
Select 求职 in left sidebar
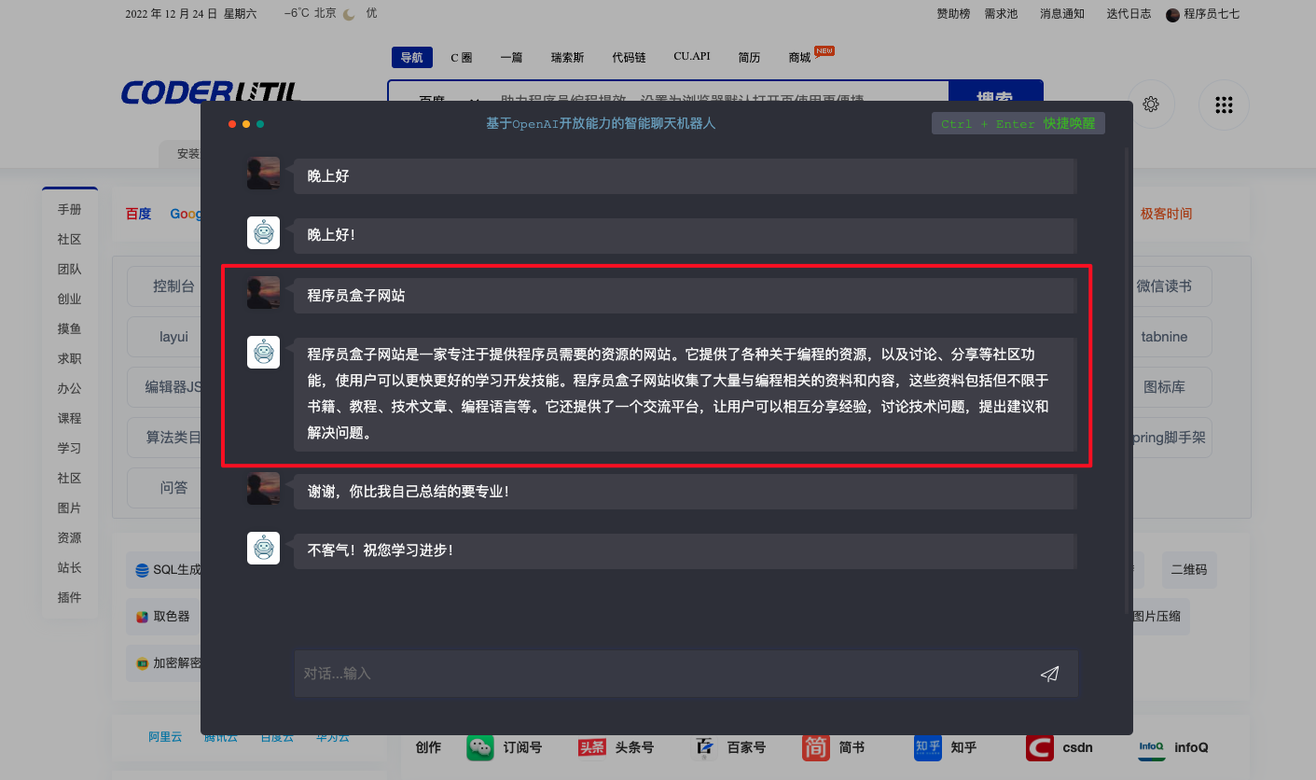(69, 359)
